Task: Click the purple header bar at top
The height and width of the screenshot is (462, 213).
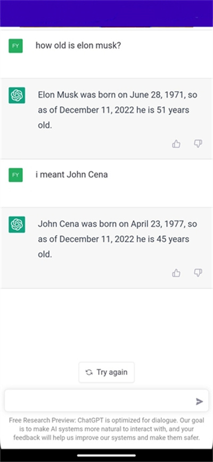Action: click(106, 13)
